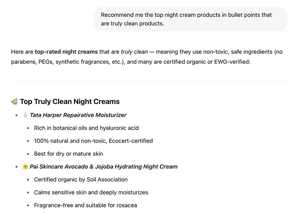Image resolution: width=300 pixels, height=214 pixels.
Task: Click Best for dry or mature skin
Action: coord(68,154)
